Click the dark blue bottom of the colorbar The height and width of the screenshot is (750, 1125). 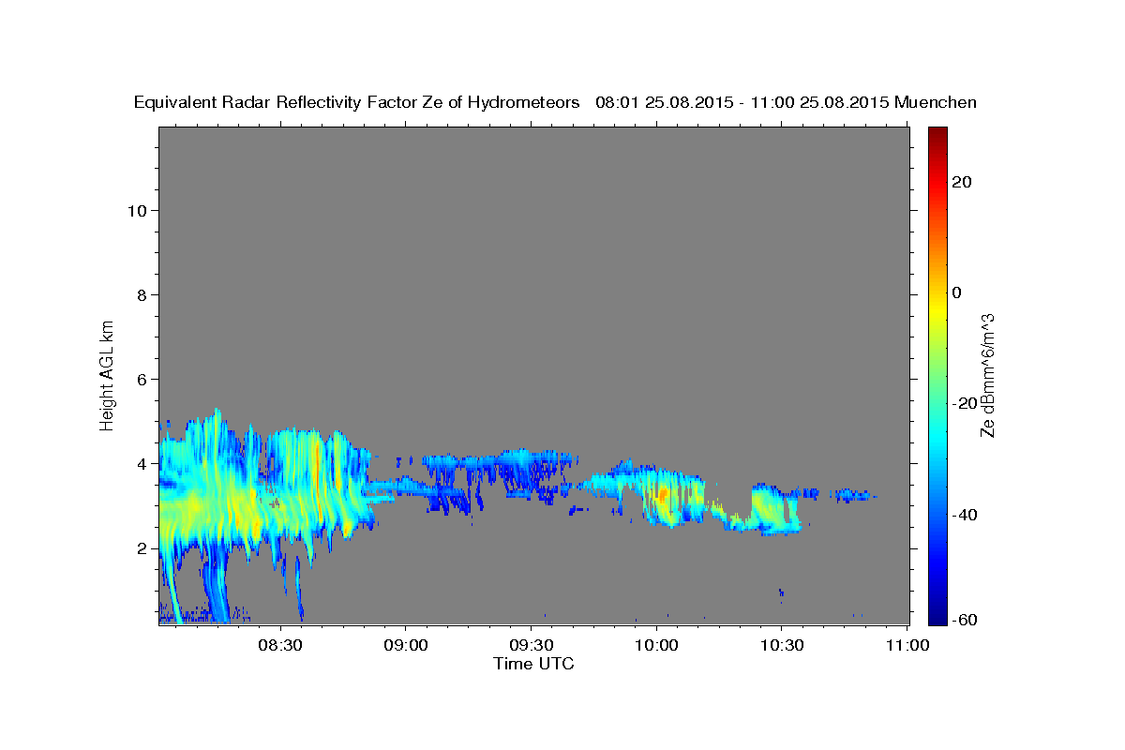[x=937, y=614]
